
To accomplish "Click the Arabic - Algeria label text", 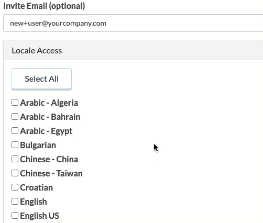I will (x=49, y=103).
